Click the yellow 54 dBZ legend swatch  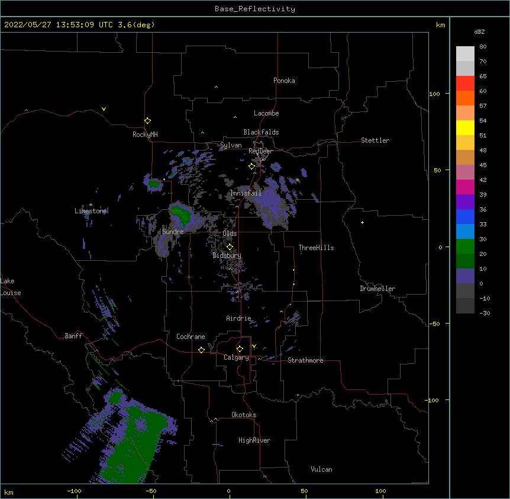[465, 127]
